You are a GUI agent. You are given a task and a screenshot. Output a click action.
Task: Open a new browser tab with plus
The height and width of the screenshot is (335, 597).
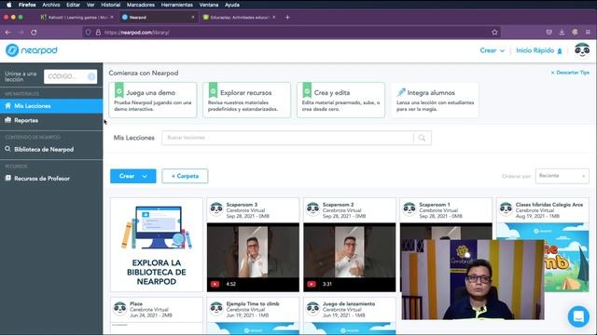click(287, 17)
